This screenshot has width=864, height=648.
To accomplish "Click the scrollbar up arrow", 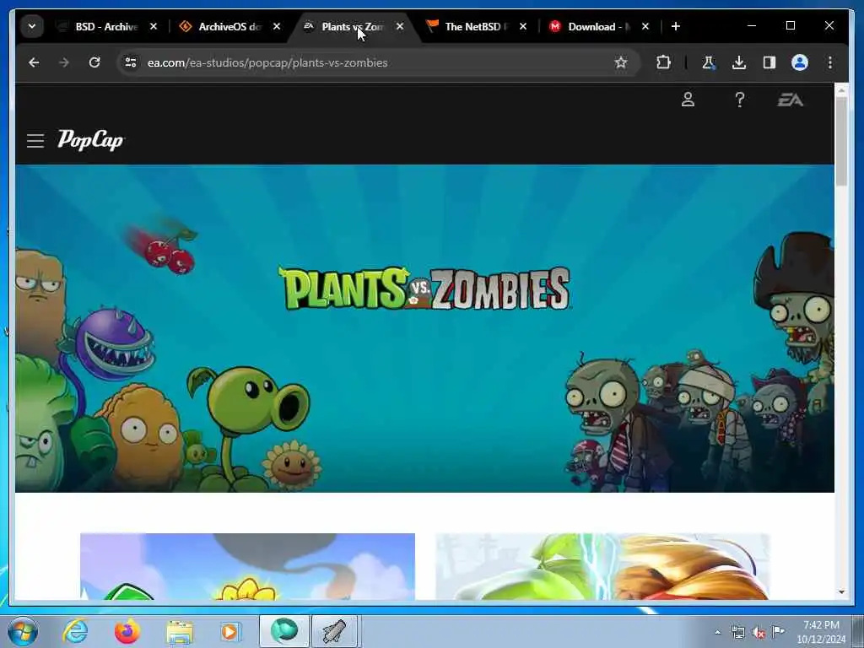I will [x=841, y=89].
